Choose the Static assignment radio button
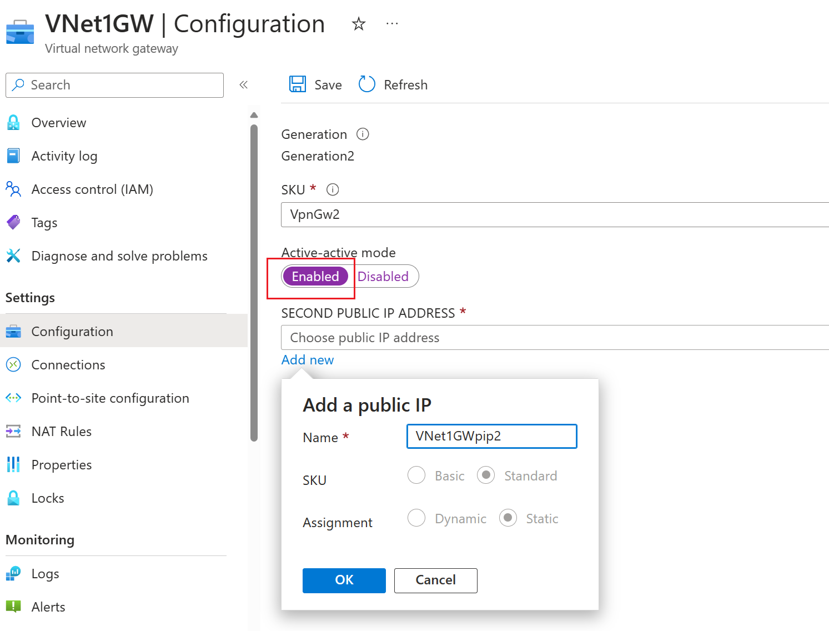Viewport: 829px width, 631px height. [x=508, y=518]
